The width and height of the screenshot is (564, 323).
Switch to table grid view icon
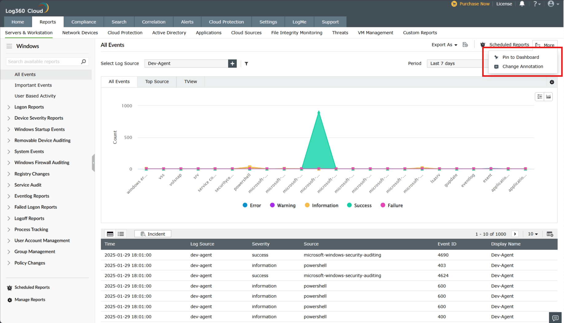point(110,234)
